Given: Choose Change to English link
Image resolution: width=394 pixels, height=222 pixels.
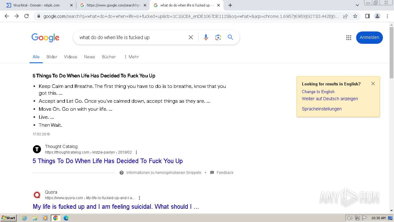Looking at the screenshot, I should (318, 92).
